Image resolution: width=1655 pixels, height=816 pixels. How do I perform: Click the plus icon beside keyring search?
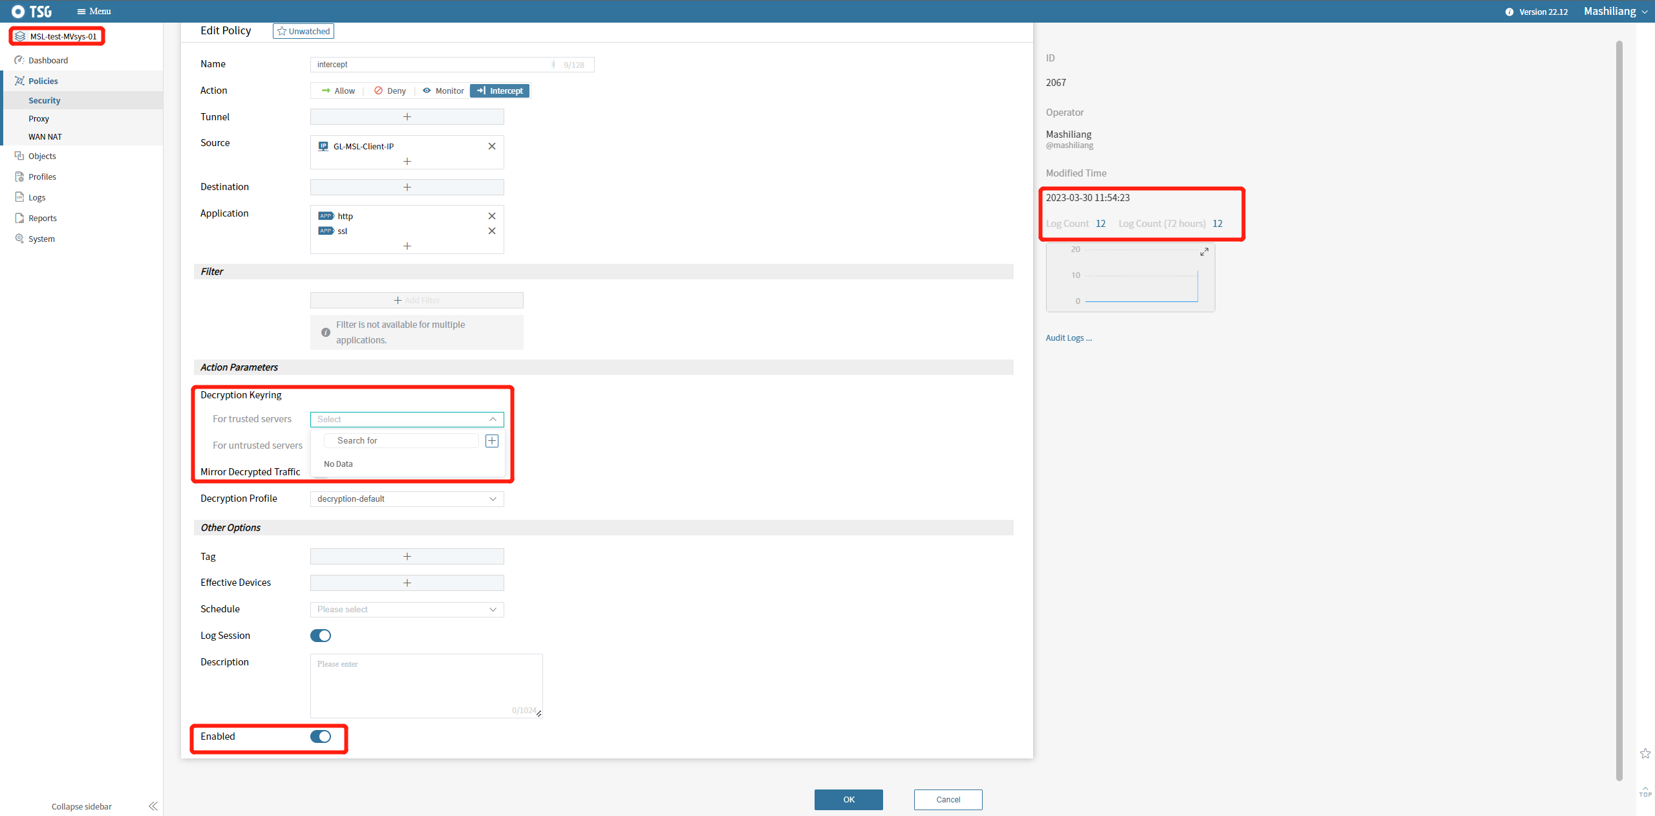[x=492, y=441]
